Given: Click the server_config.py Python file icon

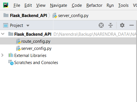Looking at the screenshot, I should [18, 48].
